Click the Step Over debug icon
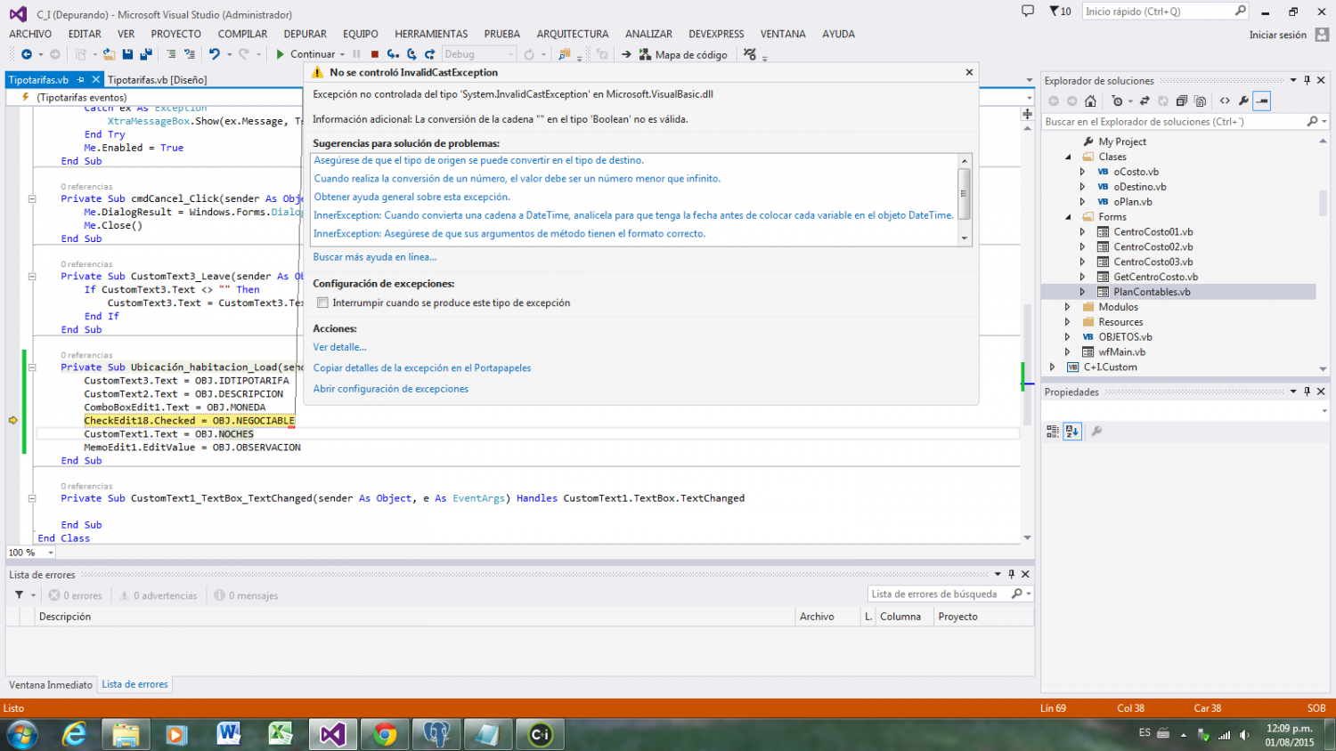Viewport: 1336px width, 751px height. (x=411, y=54)
